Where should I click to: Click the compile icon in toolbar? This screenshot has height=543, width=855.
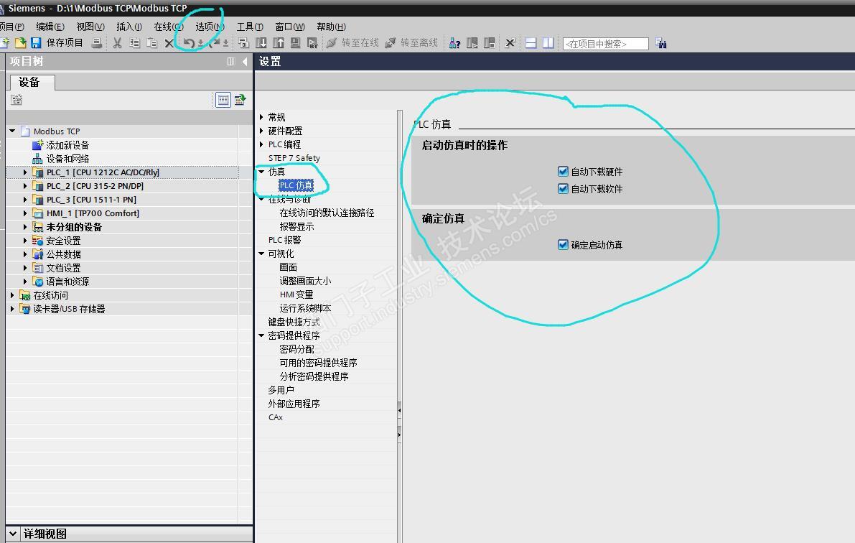click(244, 42)
